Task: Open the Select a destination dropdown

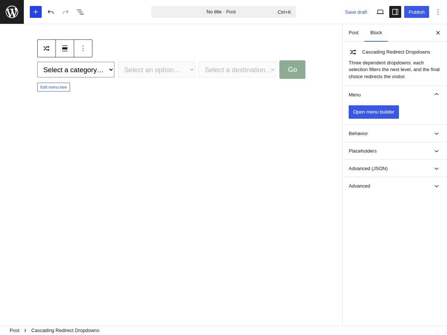Action: 237,70
